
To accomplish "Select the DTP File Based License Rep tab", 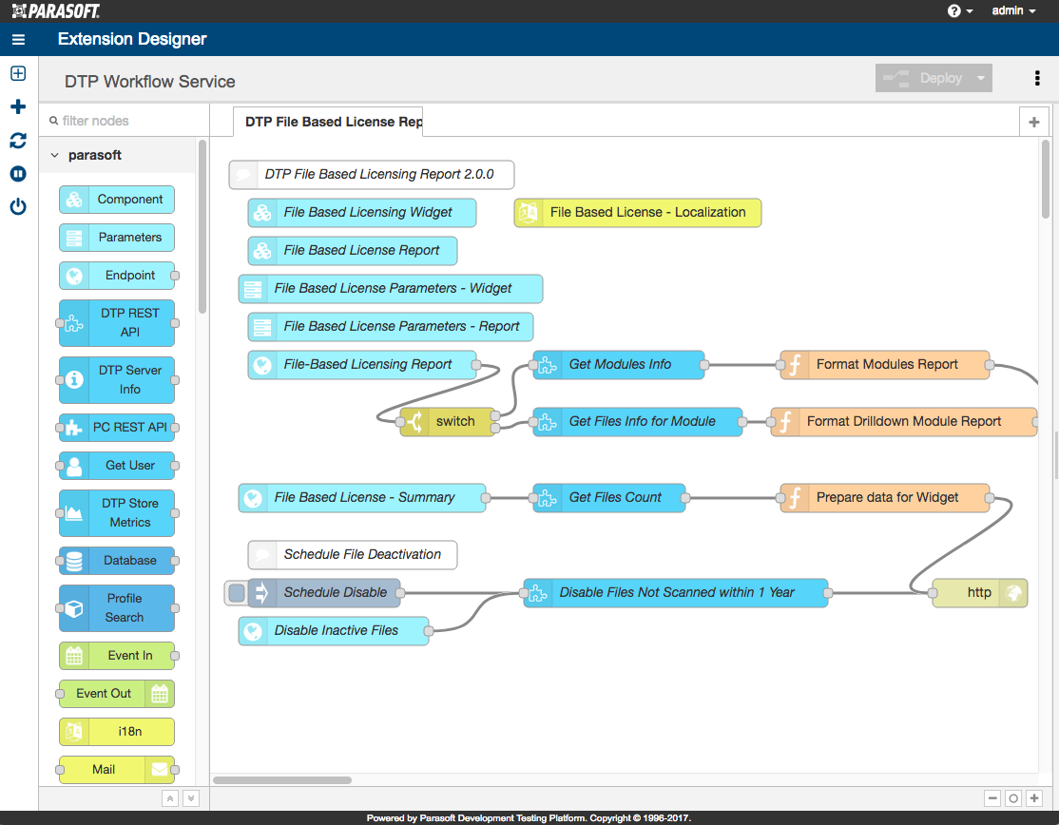I will [329, 122].
